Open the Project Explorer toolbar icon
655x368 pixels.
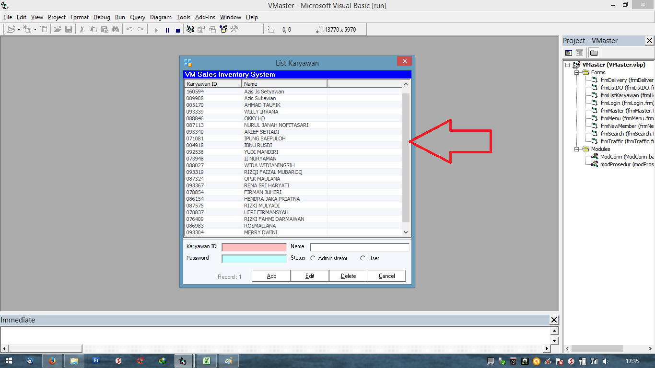coord(189,29)
